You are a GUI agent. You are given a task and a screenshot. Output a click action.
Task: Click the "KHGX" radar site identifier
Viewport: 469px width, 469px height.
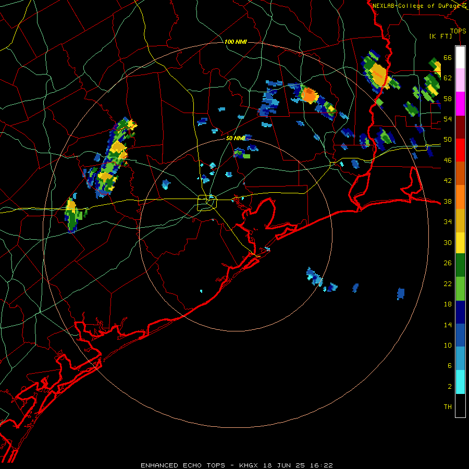(248, 465)
